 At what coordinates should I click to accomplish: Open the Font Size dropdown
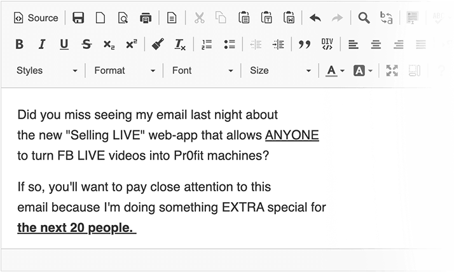[280, 71]
